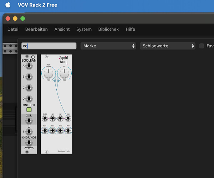Click the OUT2 jack on Squid Axon
Viewport: 214px width, 178px height.
pos(52,131)
